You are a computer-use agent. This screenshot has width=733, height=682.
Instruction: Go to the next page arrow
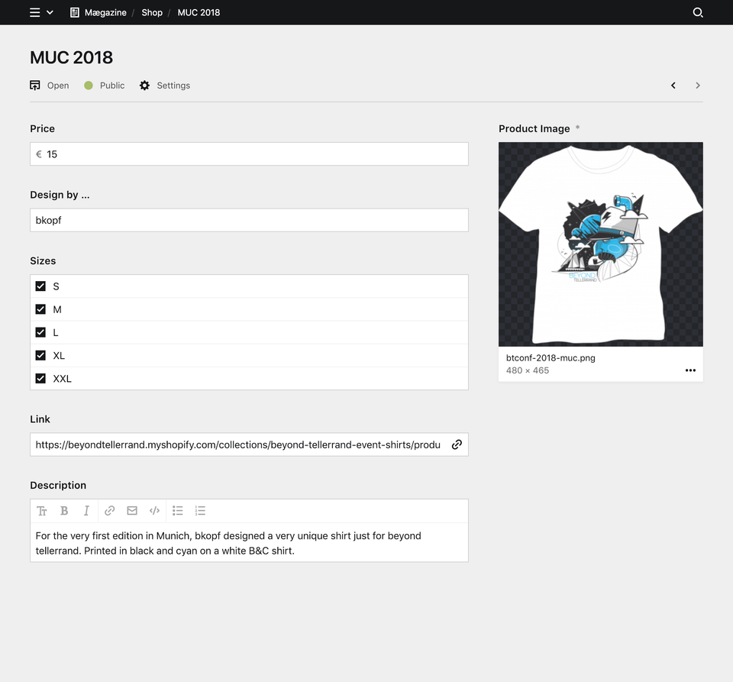[697, 86]
